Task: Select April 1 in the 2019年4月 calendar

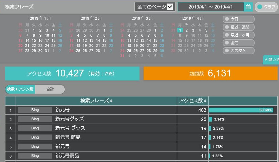Action: pyautogui.click(x=180, y=30)
